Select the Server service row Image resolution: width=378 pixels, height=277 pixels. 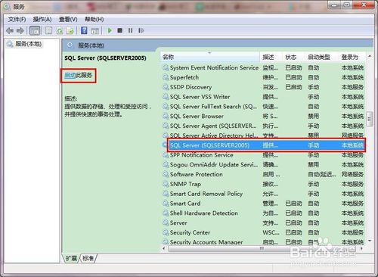(263, 223)
